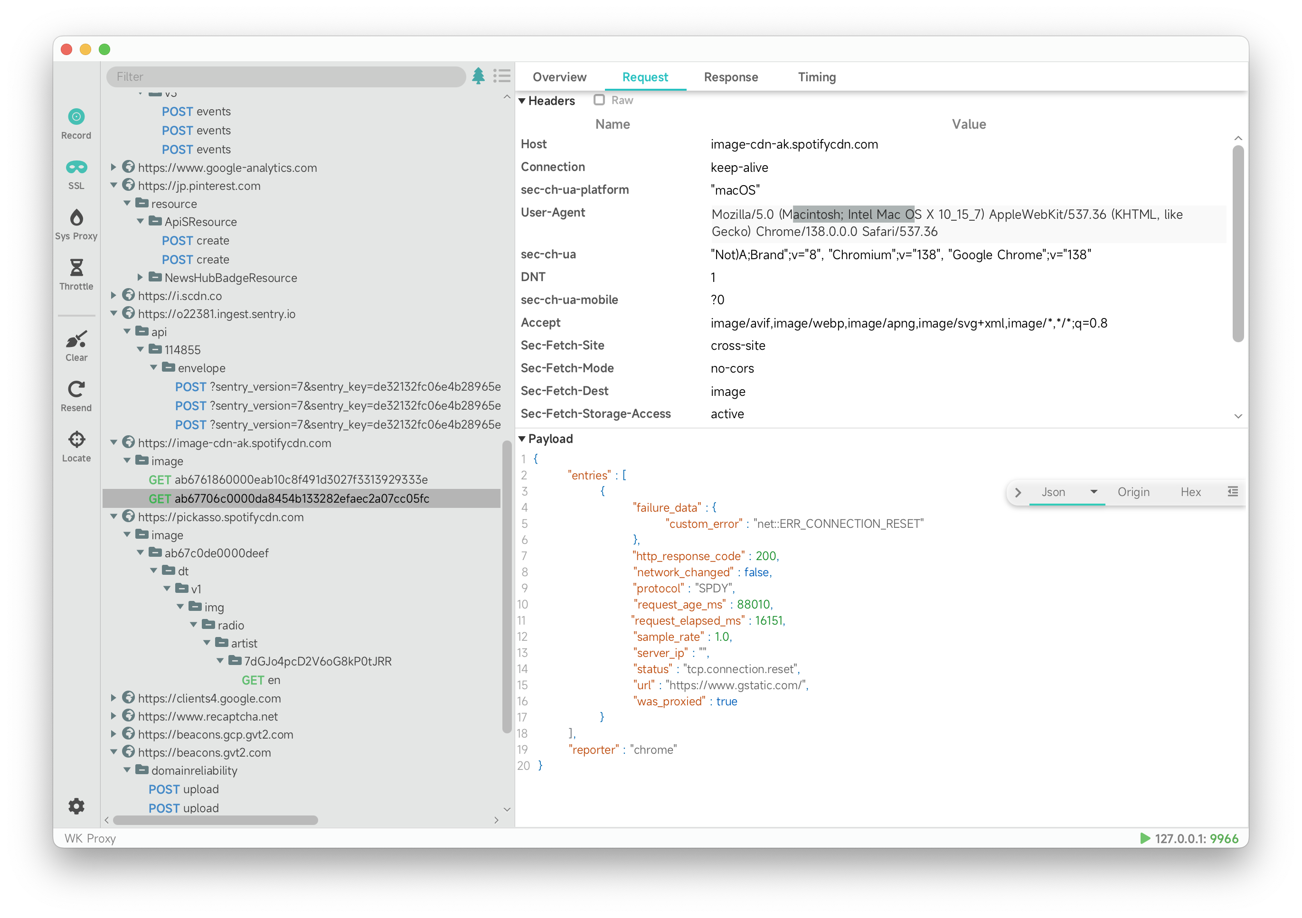Click the Resend arrow icon
Image resolution: width=1302 pixels, height=918 pixels.
tap(76, 390)
